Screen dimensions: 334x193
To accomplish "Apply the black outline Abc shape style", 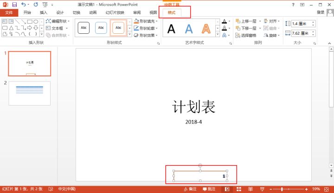I will tap(83, 28).
